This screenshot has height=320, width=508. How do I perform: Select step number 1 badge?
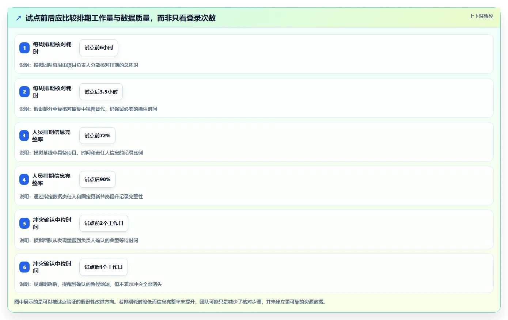(24, 48)
